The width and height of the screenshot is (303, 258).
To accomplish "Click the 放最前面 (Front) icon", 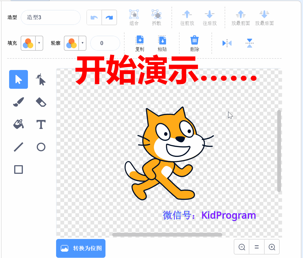I will (240, 14).
